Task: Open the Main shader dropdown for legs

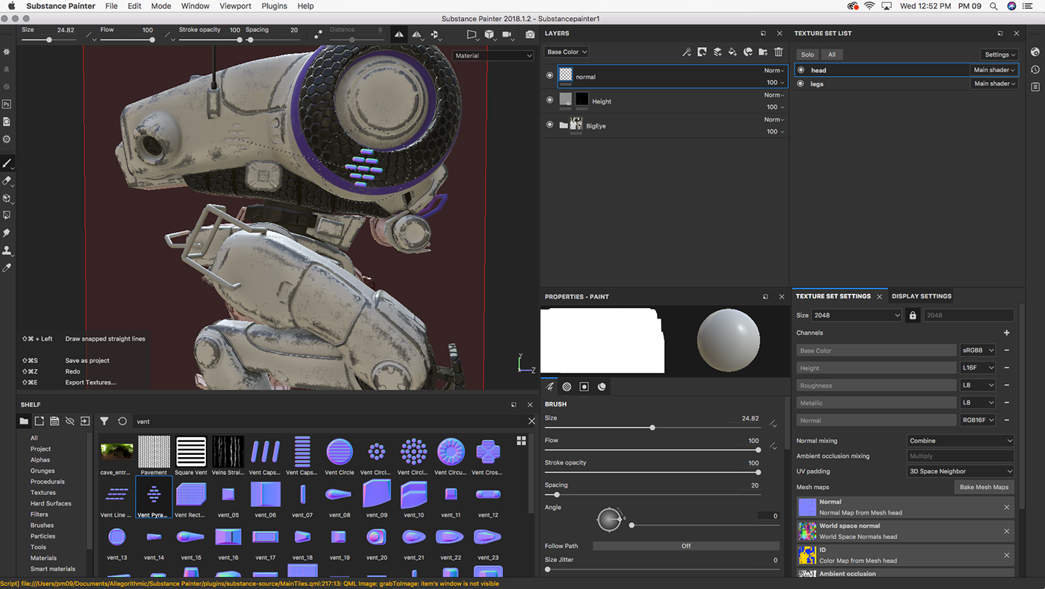Action: (x=993, y=84)
